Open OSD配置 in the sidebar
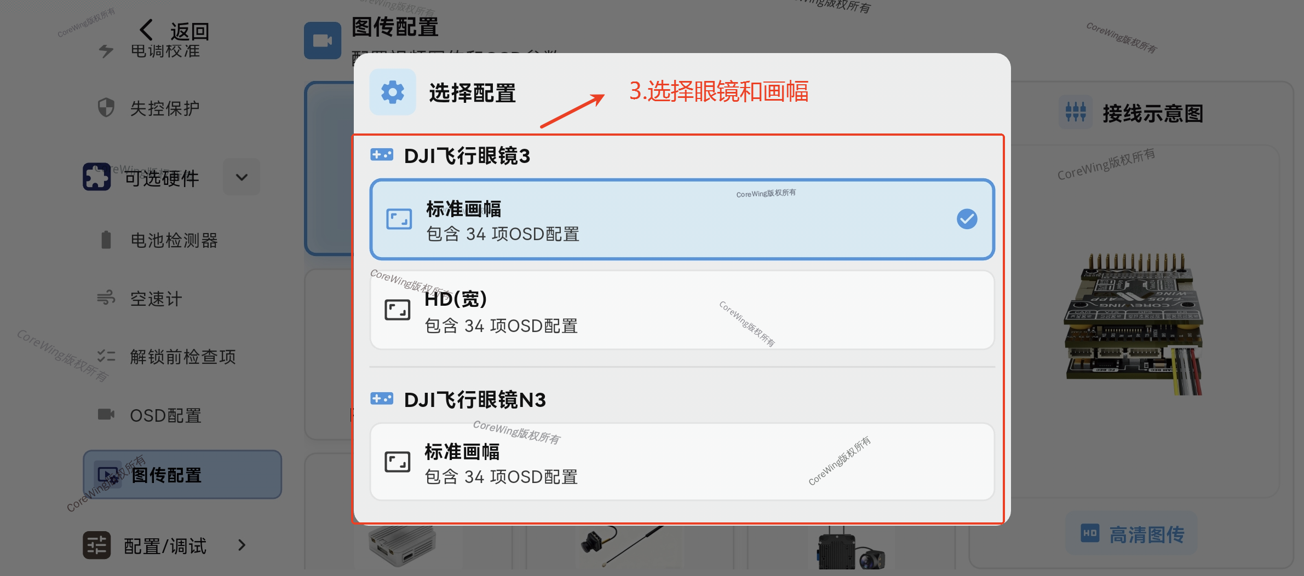 click(x=165, y=416)
